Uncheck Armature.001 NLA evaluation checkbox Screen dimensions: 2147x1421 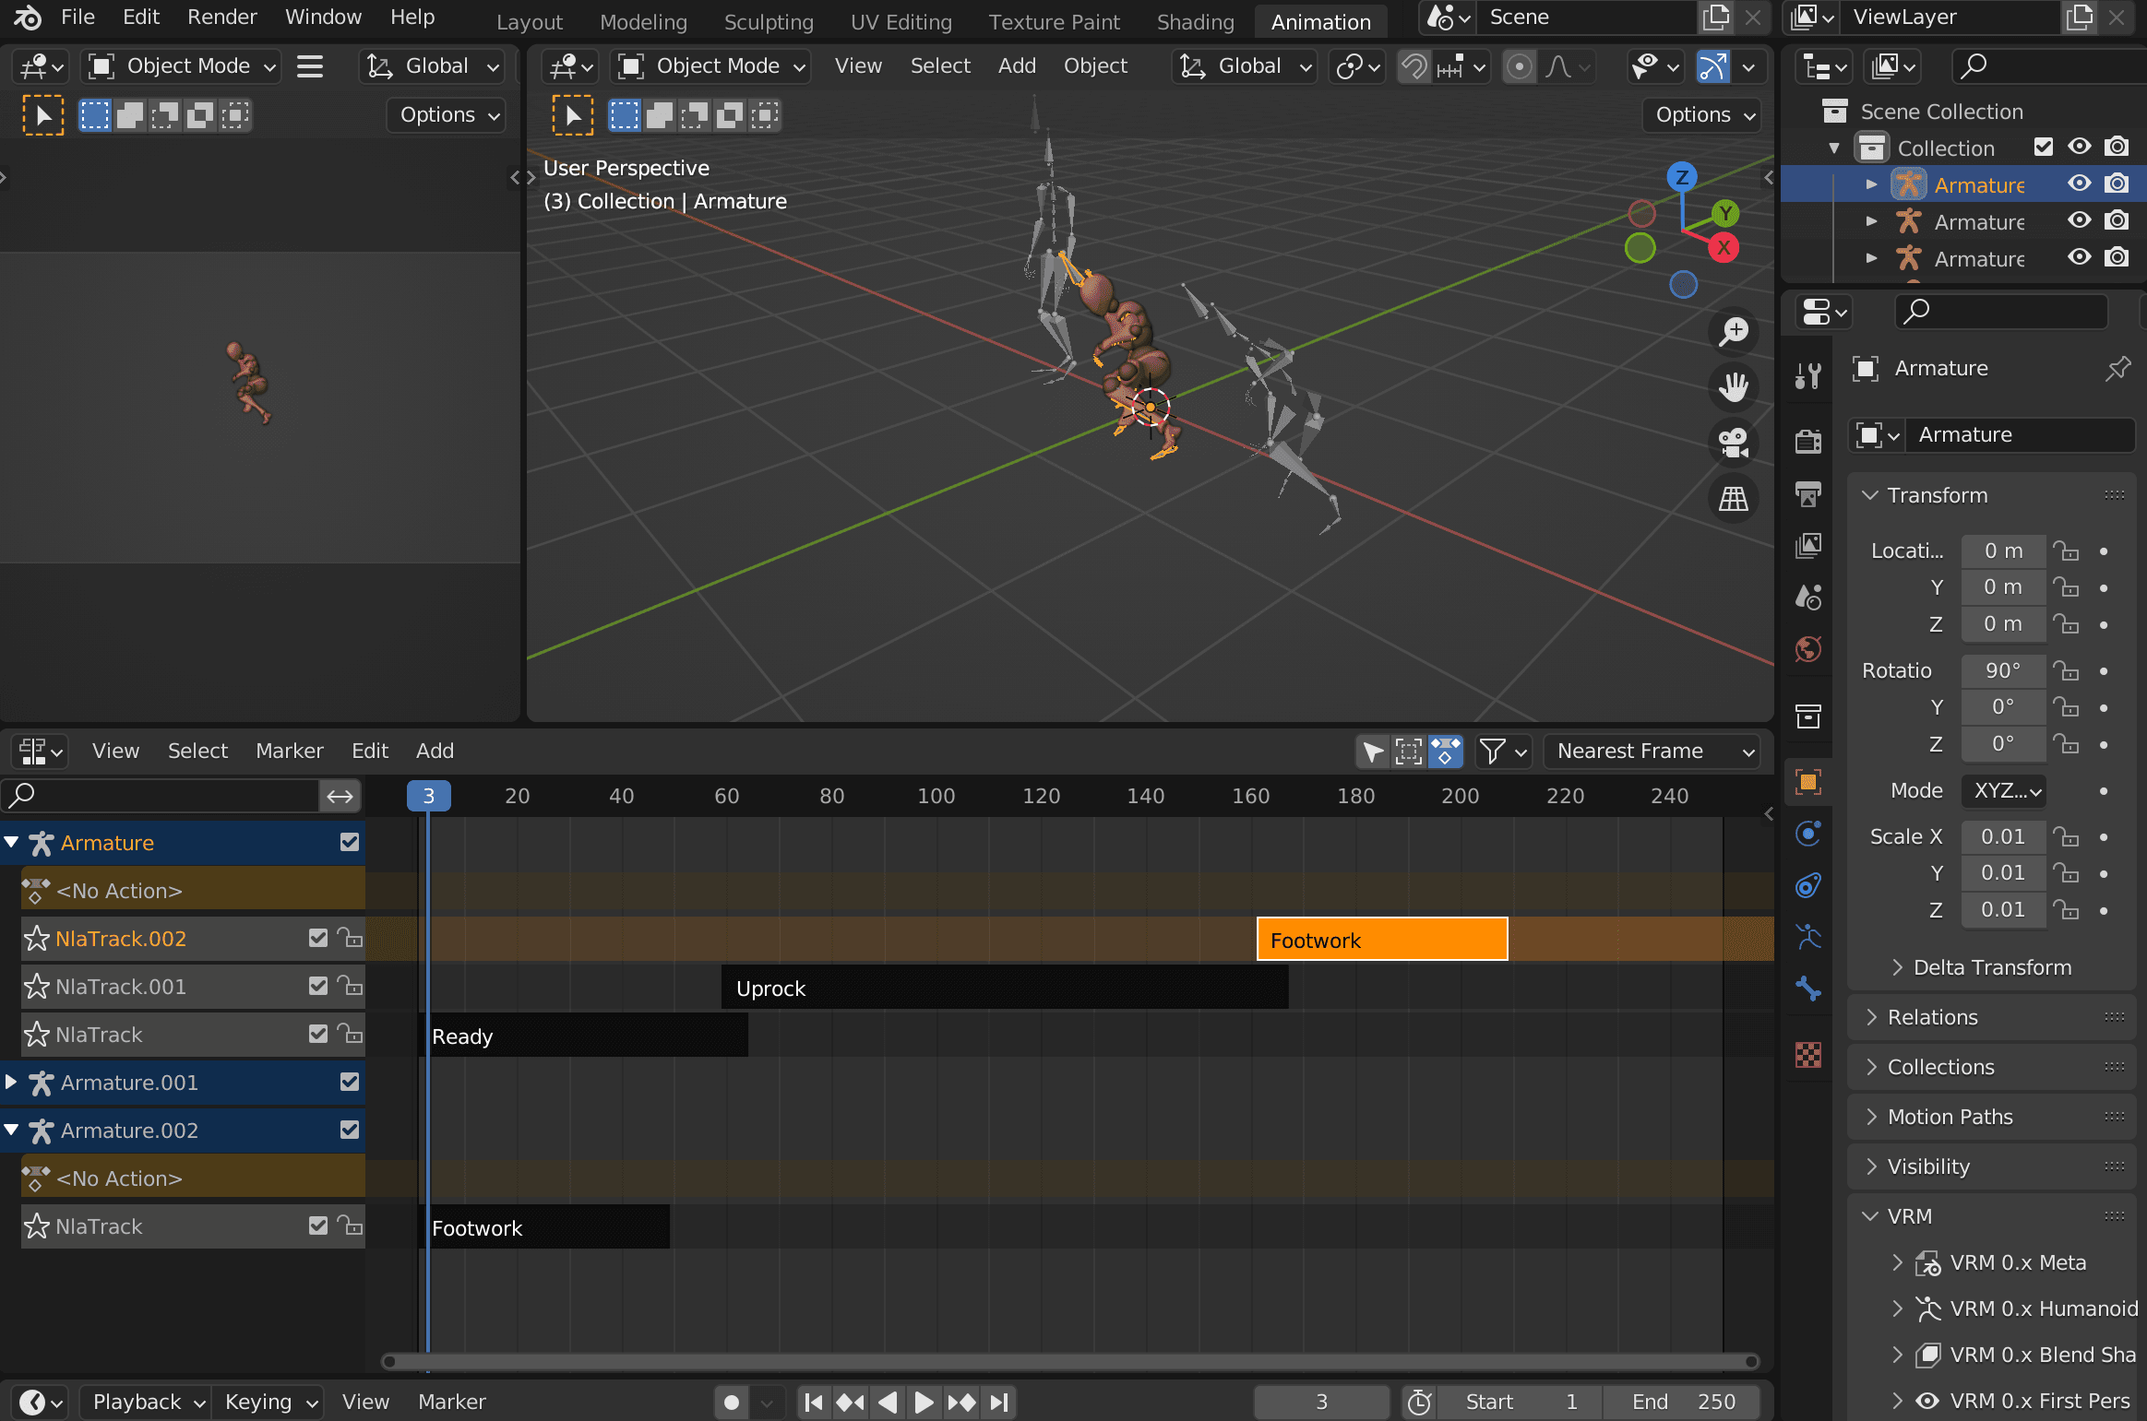click(350, 1083)
